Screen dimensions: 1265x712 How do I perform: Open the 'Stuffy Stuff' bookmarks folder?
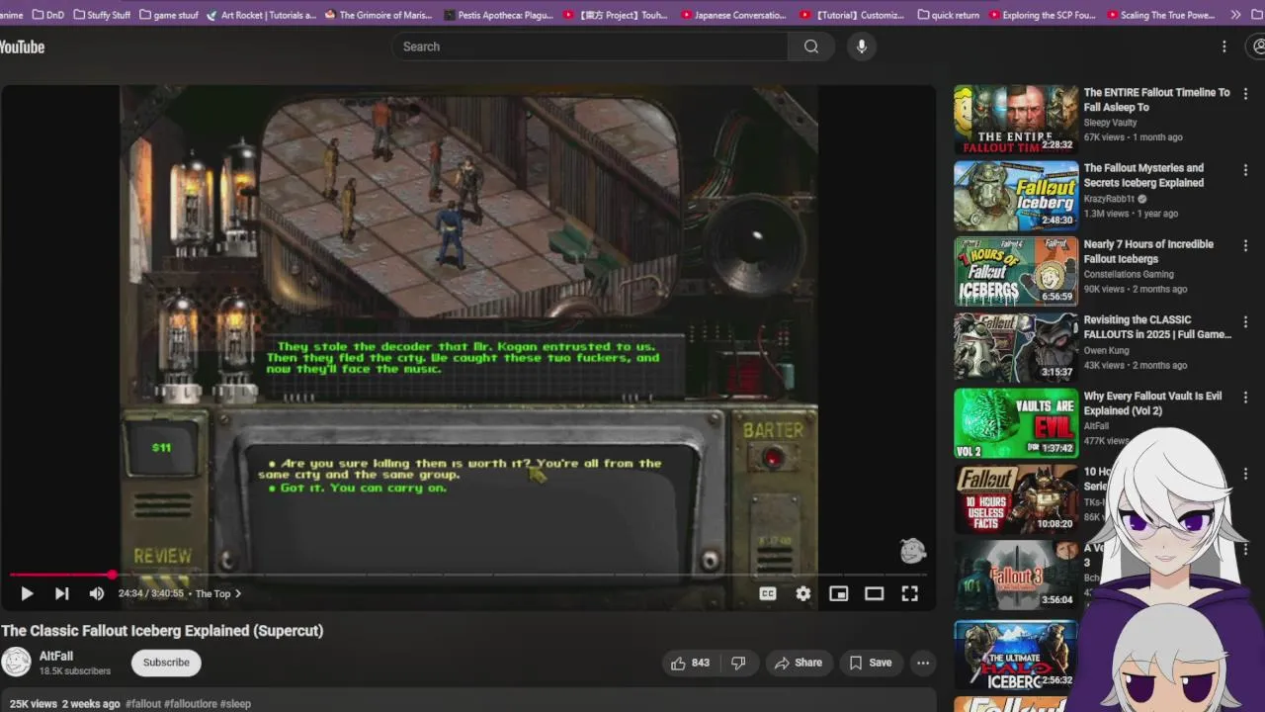pyautogui.click(x=102, y=15)
